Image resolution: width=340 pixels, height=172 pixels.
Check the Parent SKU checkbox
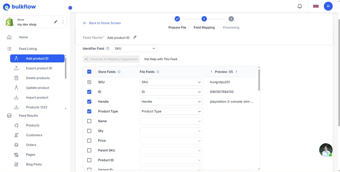[x=89, y=150]
